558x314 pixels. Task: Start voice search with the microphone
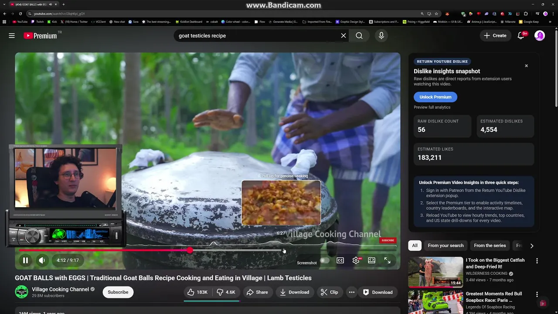(x=381, y=36)
